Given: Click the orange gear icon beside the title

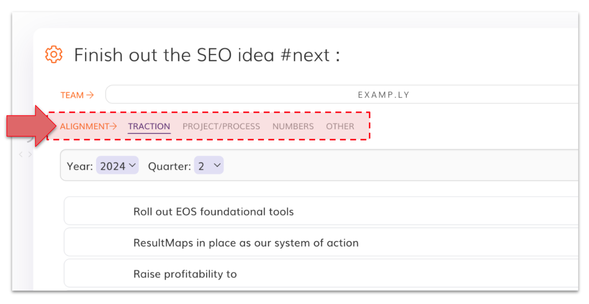Looking at the screenshot, I should [x=54, y=54].
